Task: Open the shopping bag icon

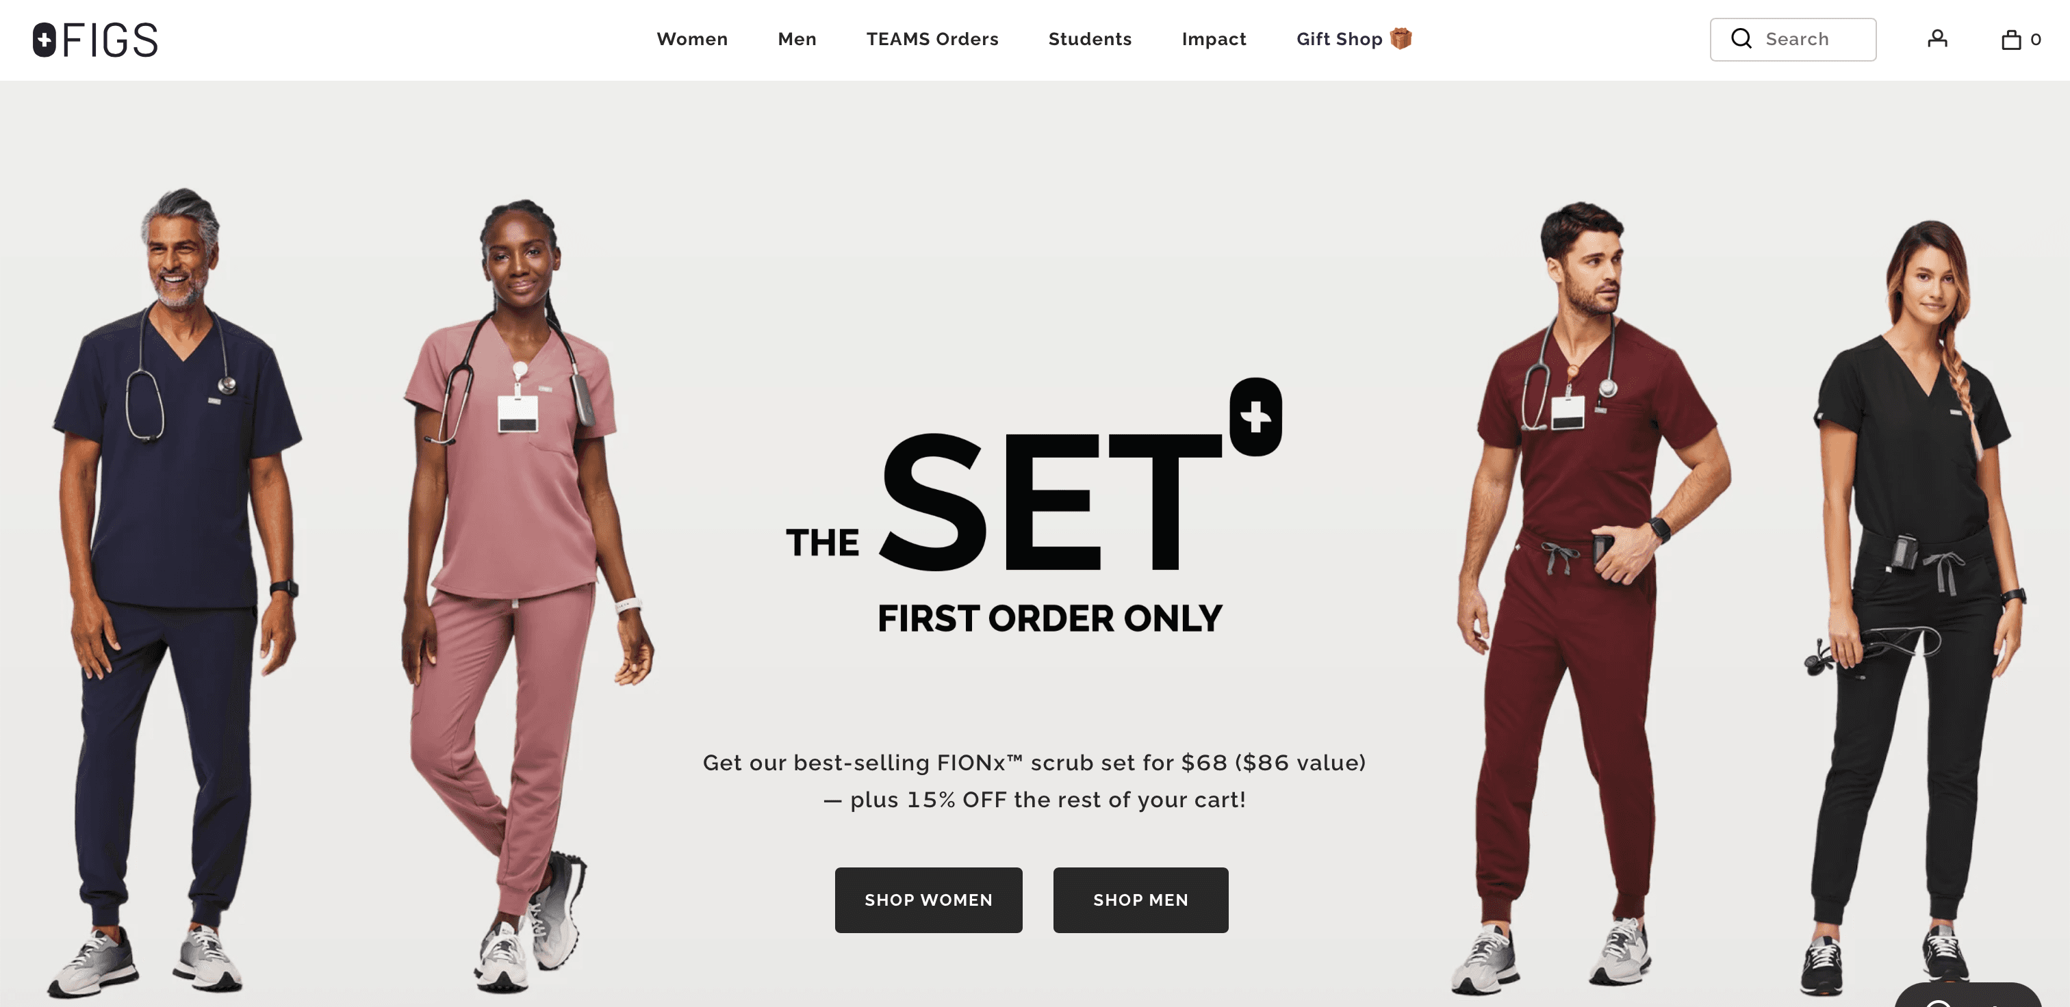Action: click(2010, 40)
